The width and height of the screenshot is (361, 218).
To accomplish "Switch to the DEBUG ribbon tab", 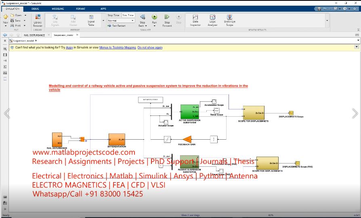I will (x=35, y=8).
